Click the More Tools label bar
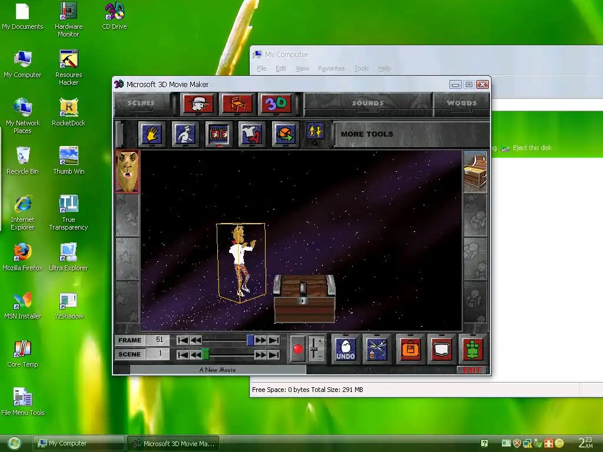The height and width of the screenshot is (452, 603). click(x=412, y=134)
